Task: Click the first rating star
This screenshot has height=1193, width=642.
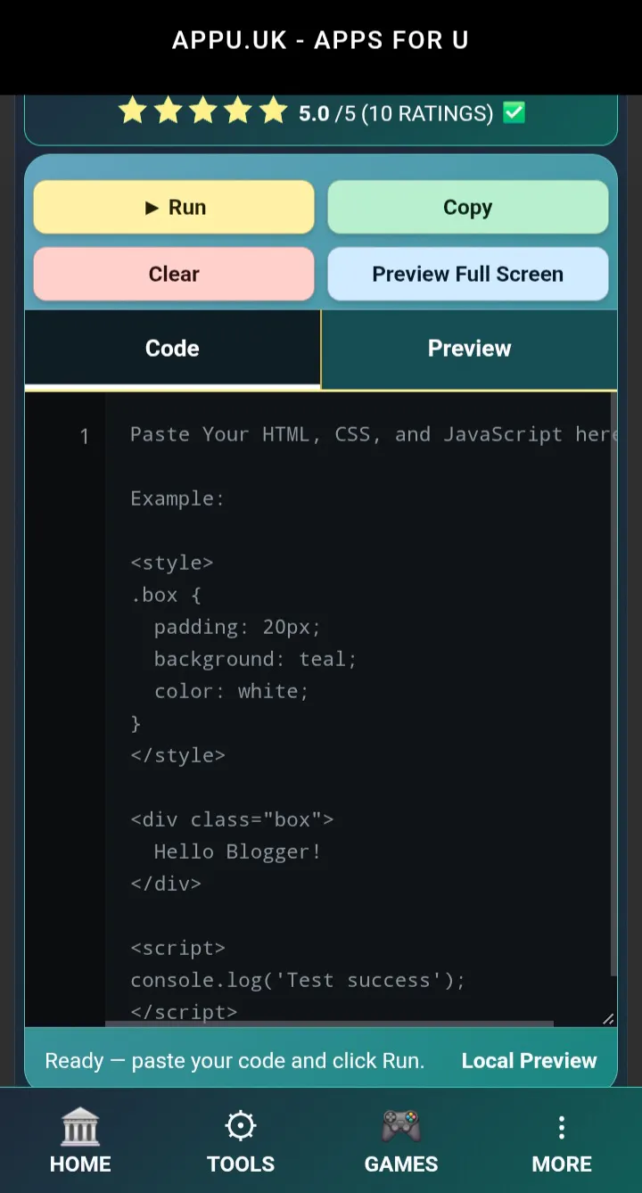Action: tap(132, 111)
